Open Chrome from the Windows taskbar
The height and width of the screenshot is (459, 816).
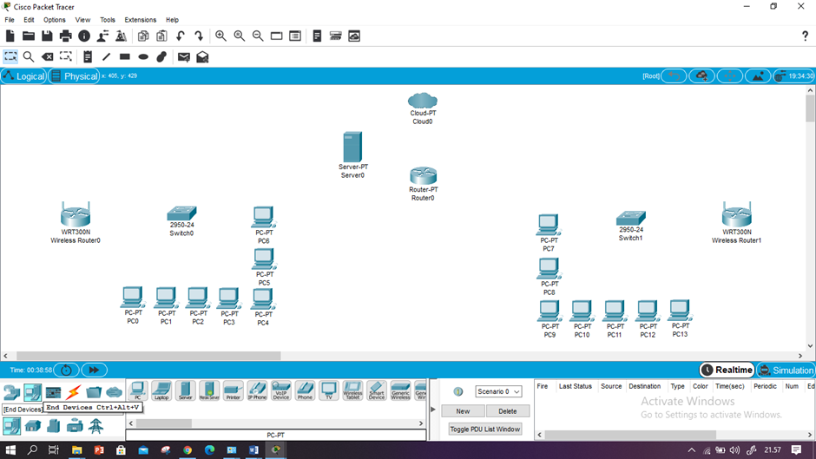pos(188,450)
